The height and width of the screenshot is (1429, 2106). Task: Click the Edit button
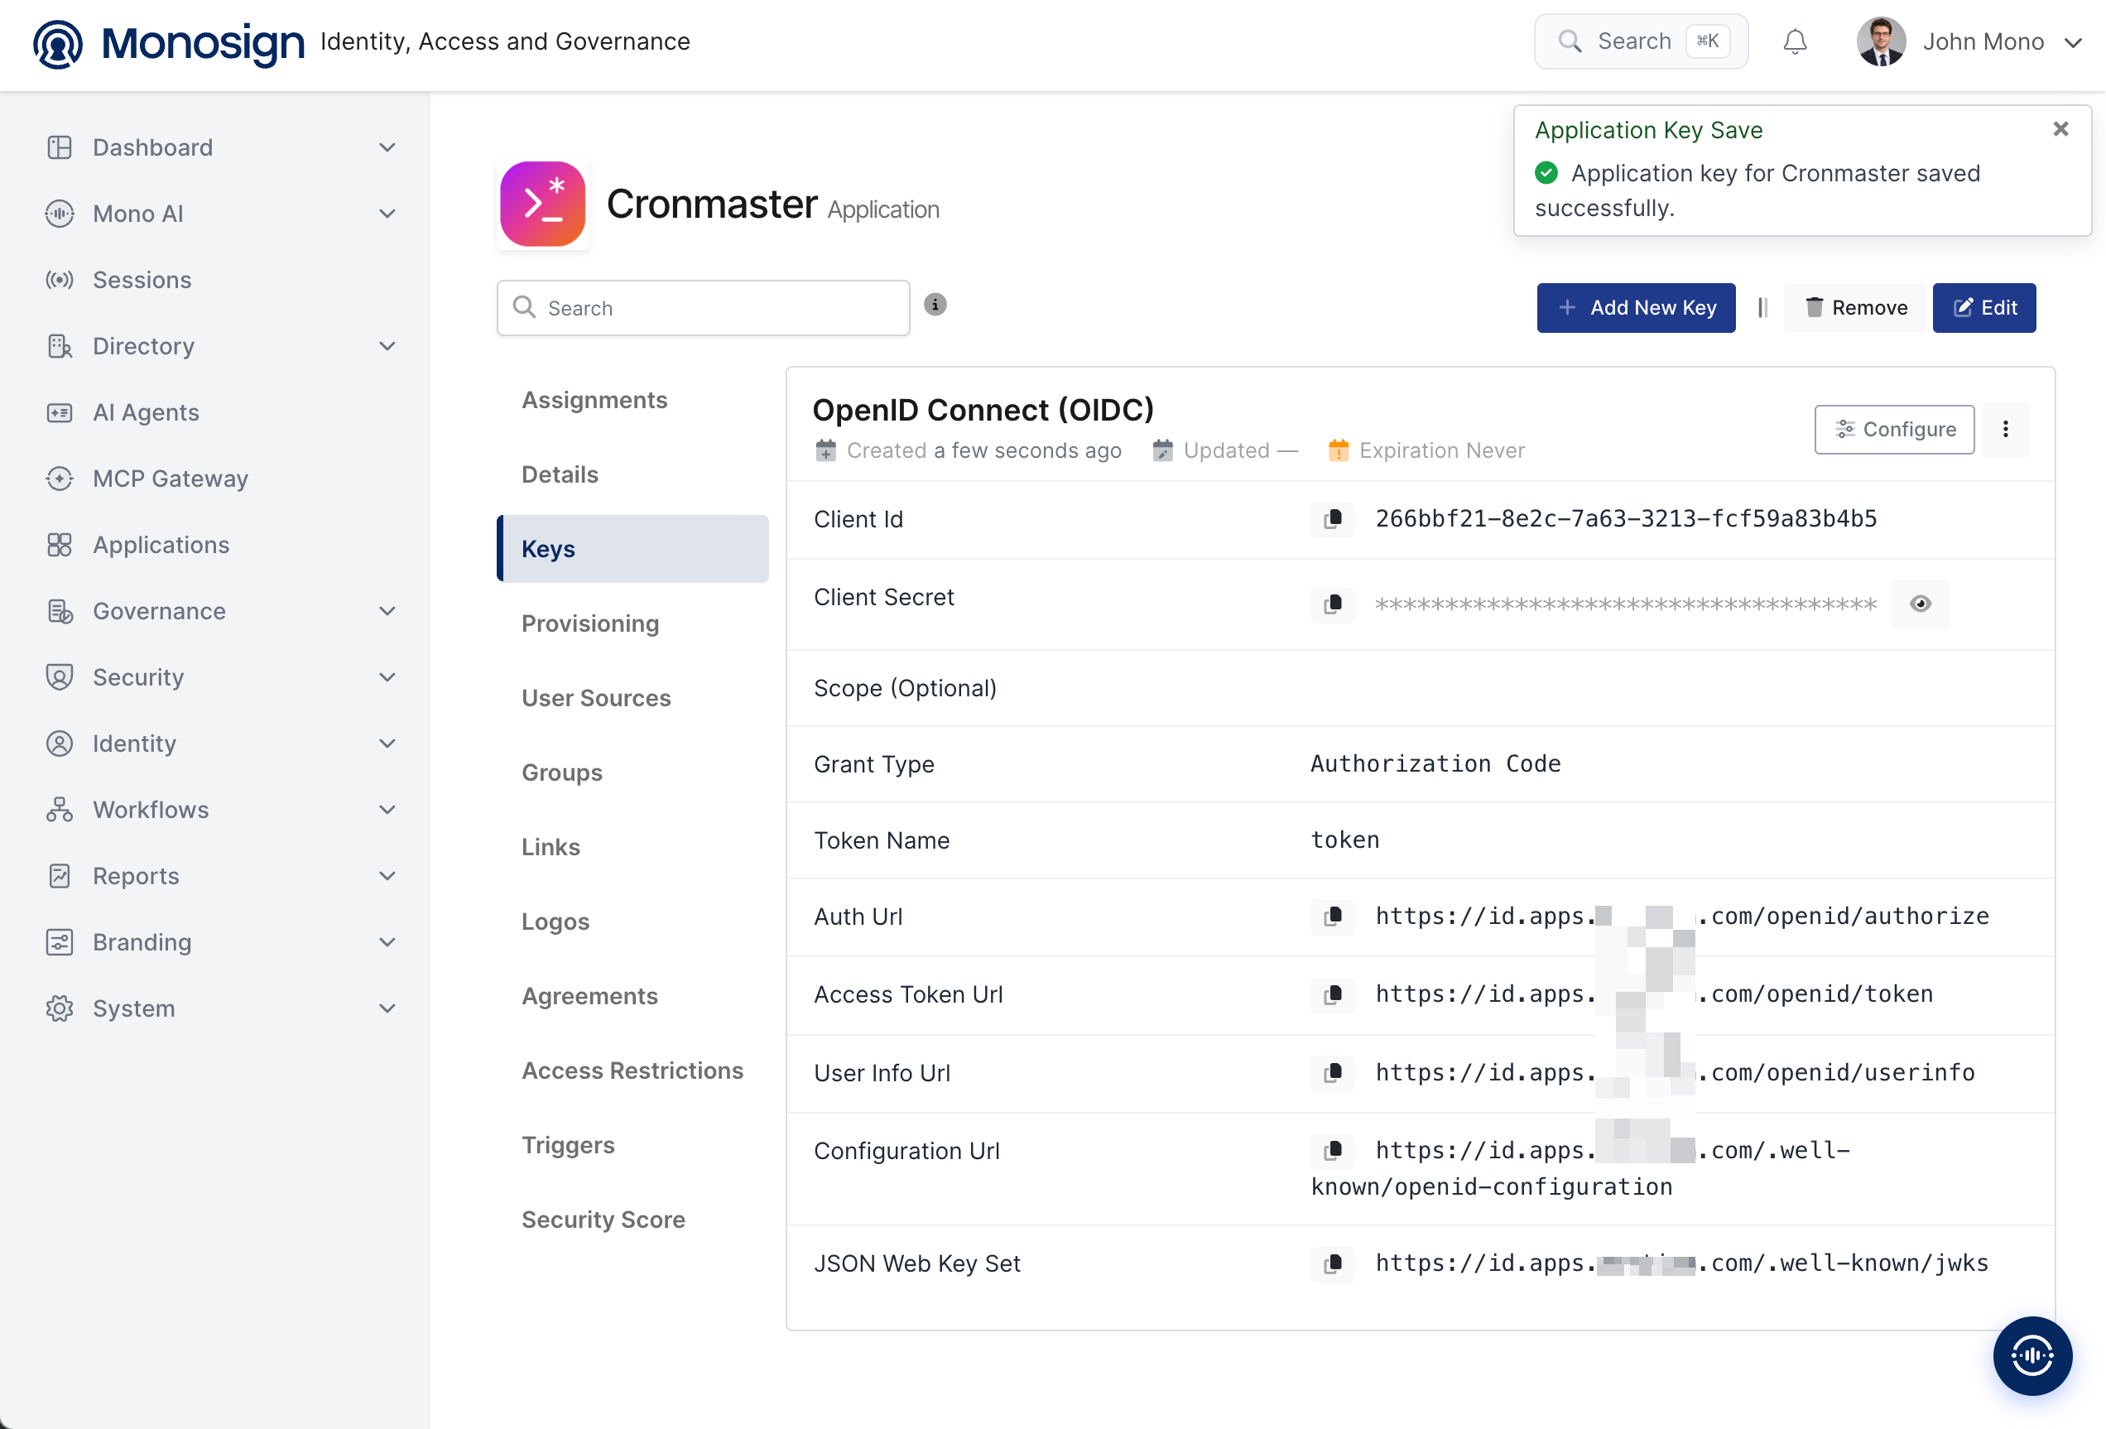[1983, 308]
